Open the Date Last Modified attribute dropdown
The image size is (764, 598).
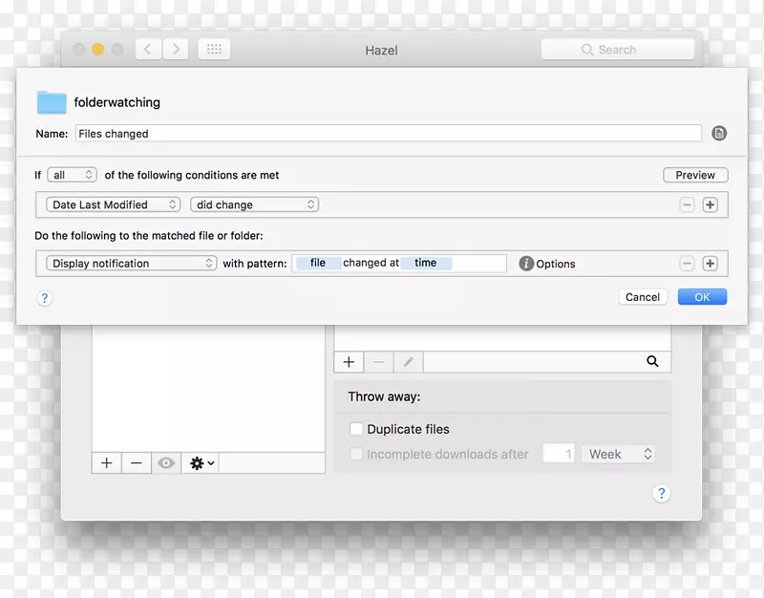(x=113, y=204)
